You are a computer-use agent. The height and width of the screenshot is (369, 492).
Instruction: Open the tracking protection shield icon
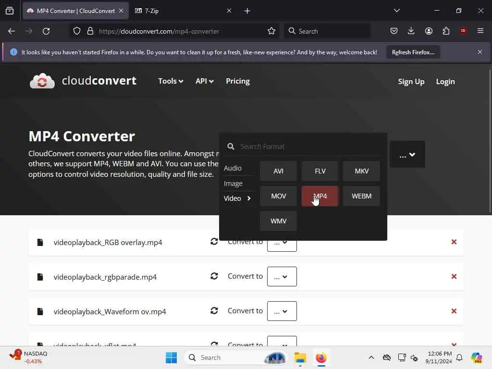click(x=77, y=31)
